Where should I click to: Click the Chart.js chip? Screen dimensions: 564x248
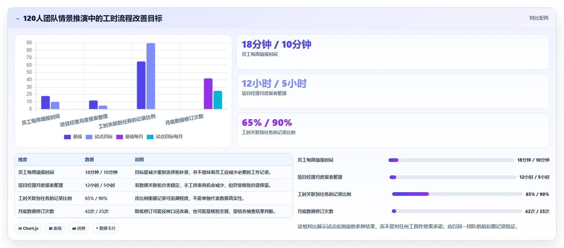point(28,228)
